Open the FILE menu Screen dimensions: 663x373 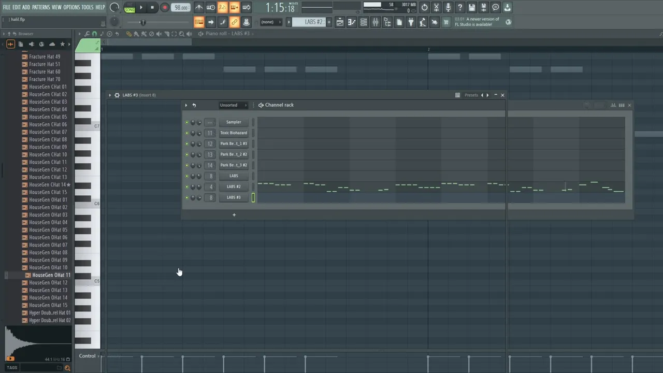click(7, 7)
